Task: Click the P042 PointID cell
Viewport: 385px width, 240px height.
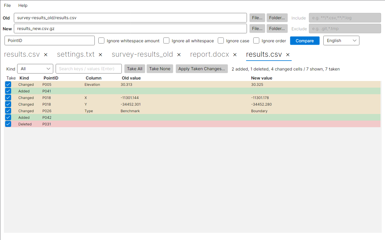Action: pyautogui.click(x=47, y=118)
